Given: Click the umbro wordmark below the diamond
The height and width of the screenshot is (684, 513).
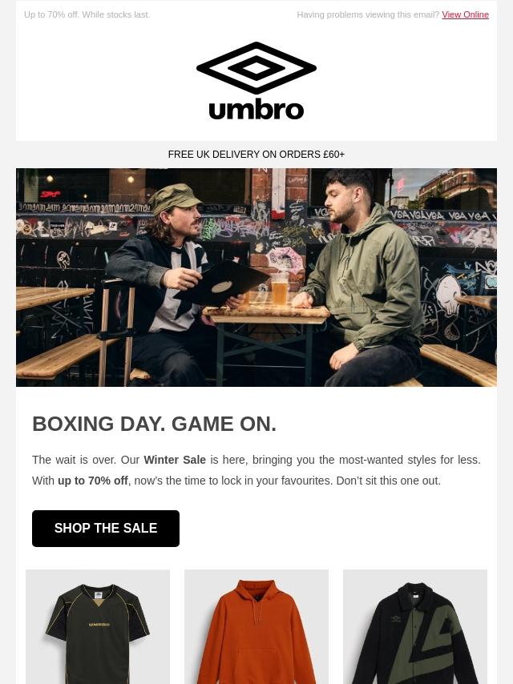Looking at the screenshot, I should [x=256, y=111].
